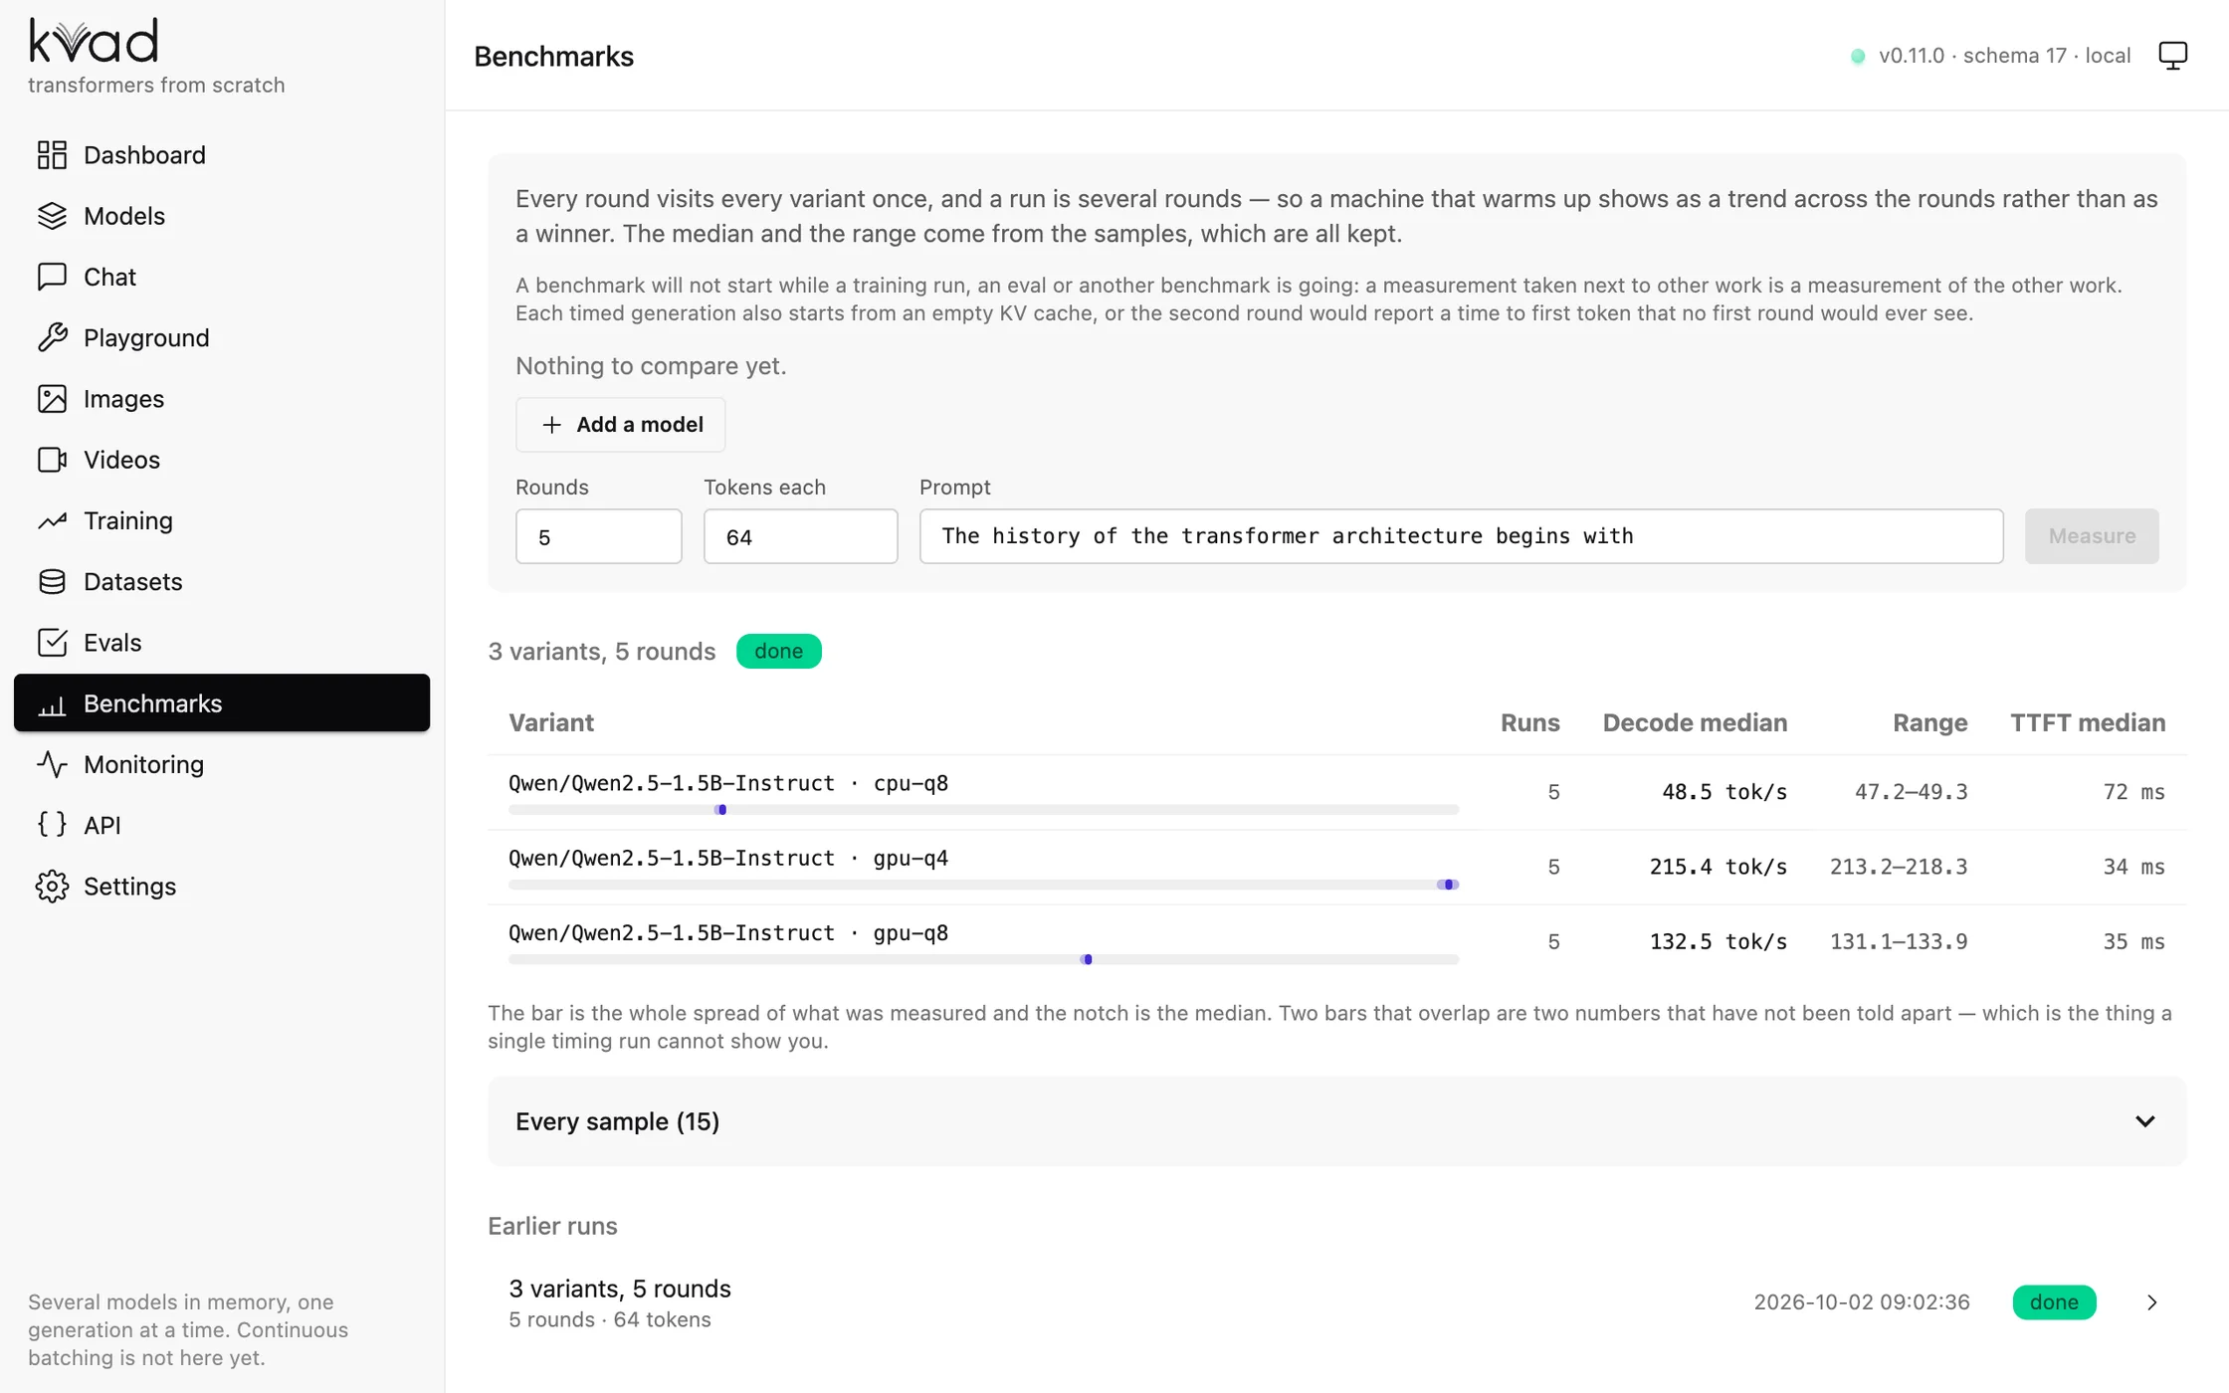Click the '34 ms' TTFT median value
This screenshot has height=1393, width=2229.
point(2133,867)
